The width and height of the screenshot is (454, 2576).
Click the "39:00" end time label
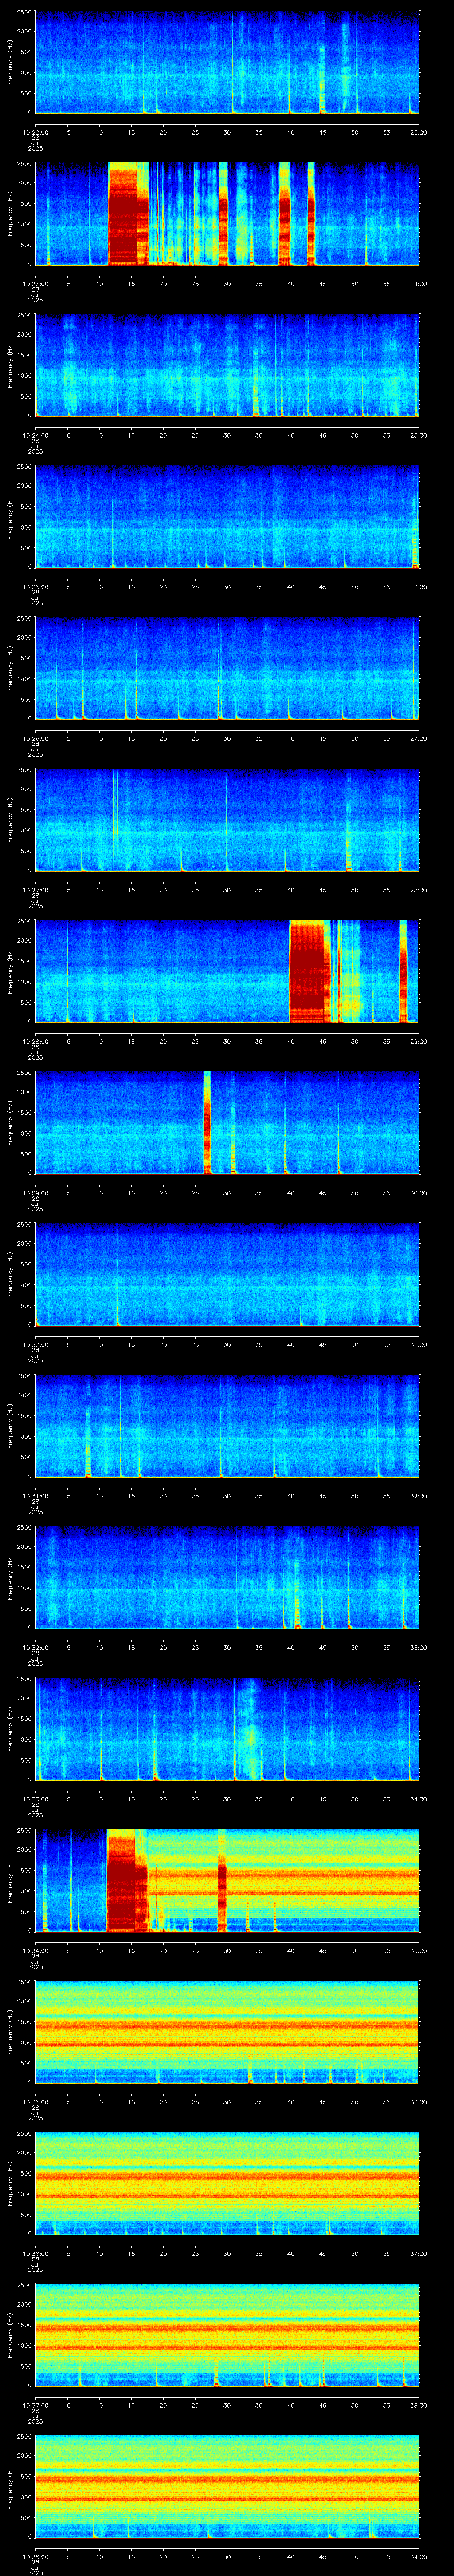click(418, 2556)
